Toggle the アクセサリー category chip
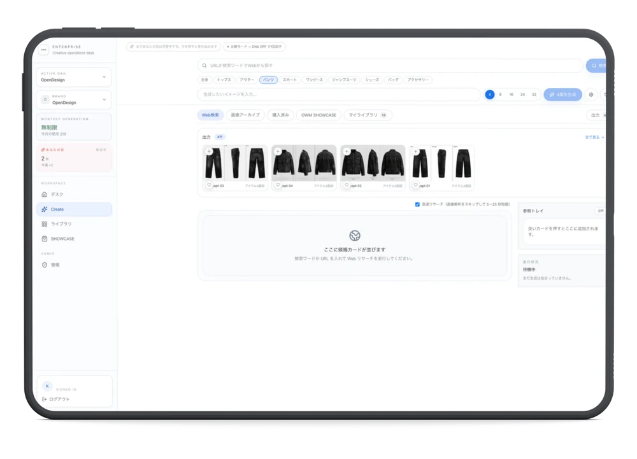 pyautogui.click(x=418, y=80)
